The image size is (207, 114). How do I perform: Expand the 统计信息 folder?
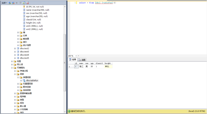pos(18,45)
